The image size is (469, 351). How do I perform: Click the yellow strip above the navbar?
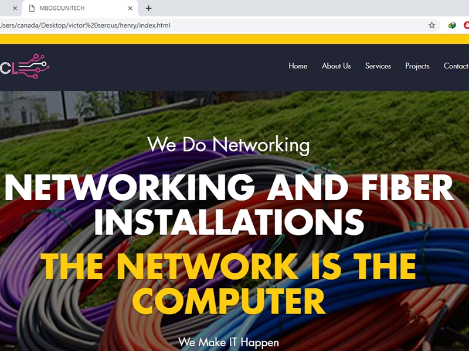235,39
